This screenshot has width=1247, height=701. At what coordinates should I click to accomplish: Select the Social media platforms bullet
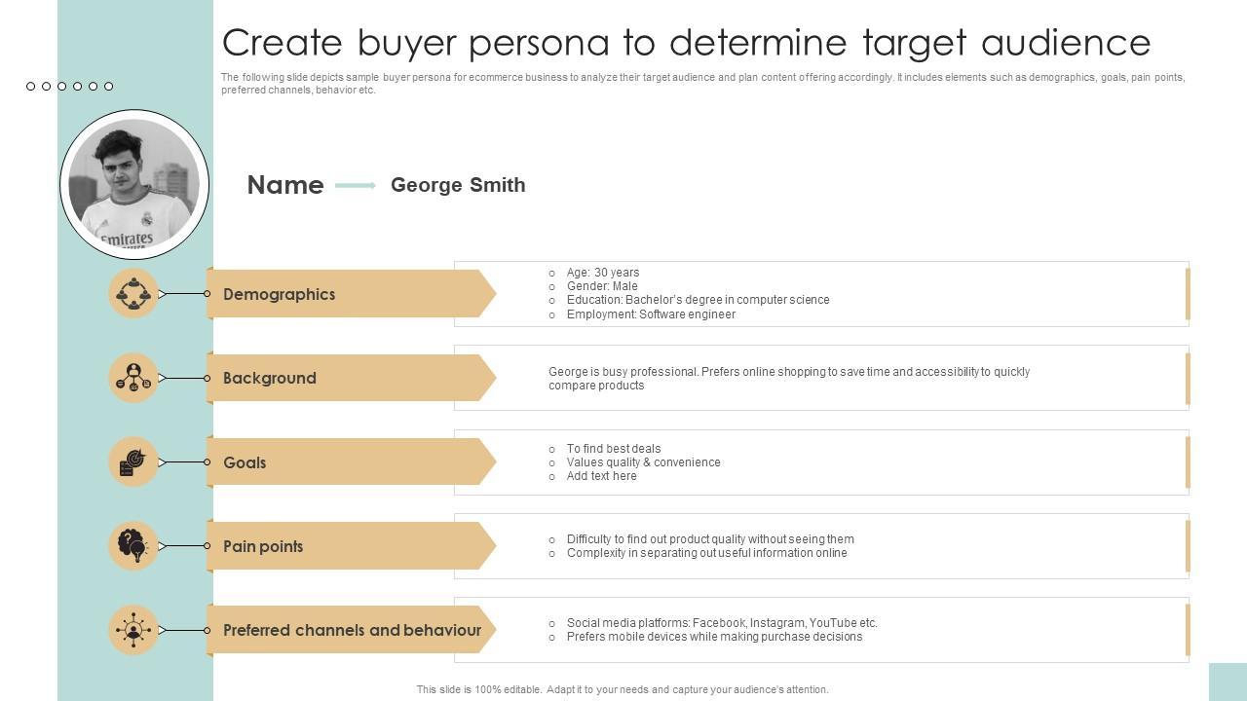coord(721,623)
